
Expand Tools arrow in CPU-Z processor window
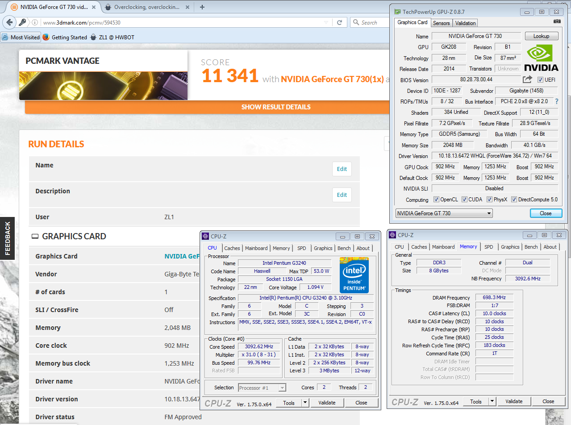[305, 403]
